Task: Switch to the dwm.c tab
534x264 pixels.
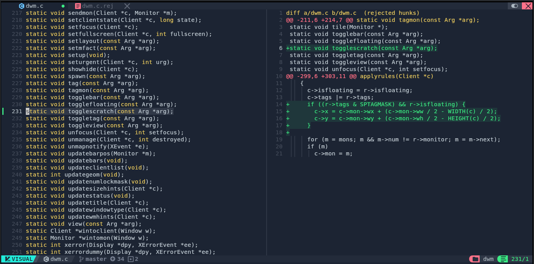Action: (x=34, y=6)
